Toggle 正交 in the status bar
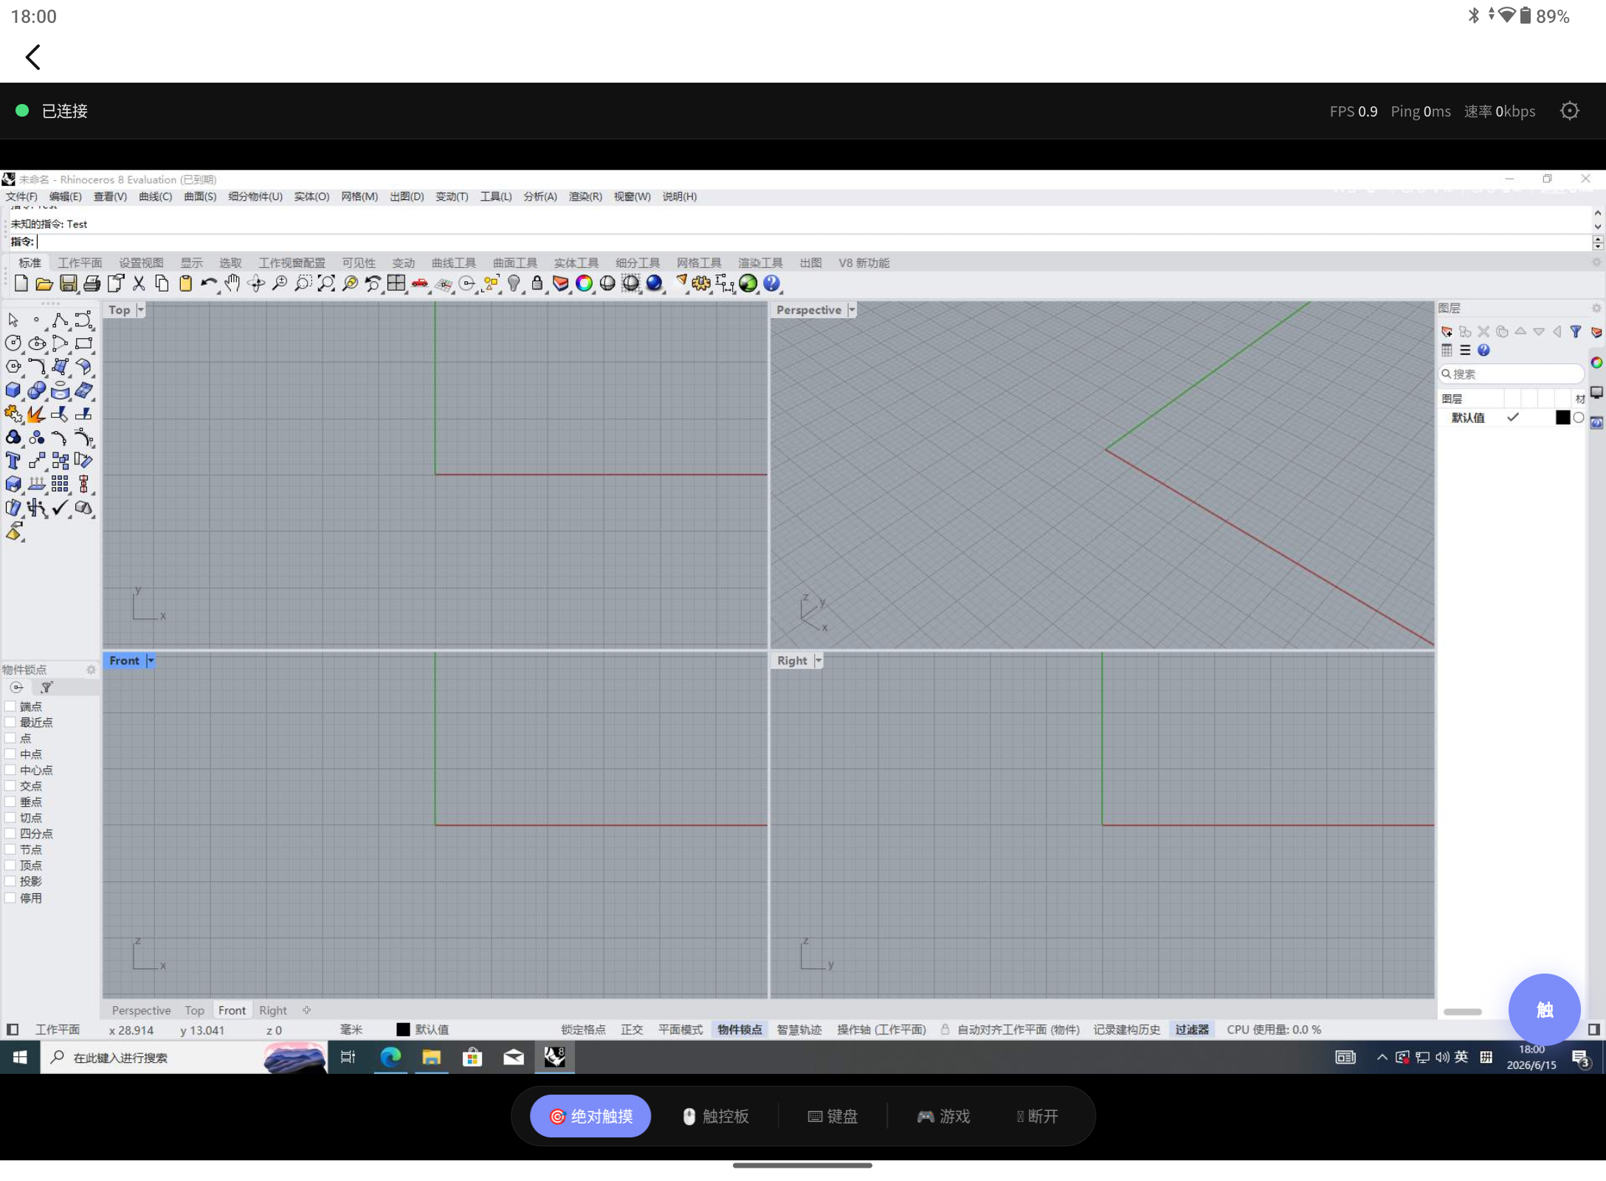 pyautogui.click(x=632, y=1030)
